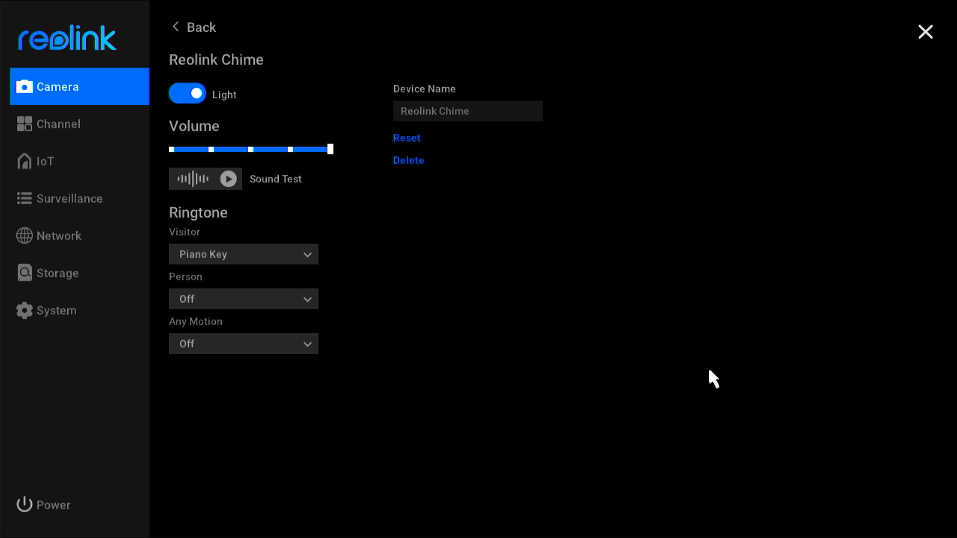This screenshot has width=957, height=538.
Task: Open the Person ringtone dropdown
Action: [x=244, y=299]
